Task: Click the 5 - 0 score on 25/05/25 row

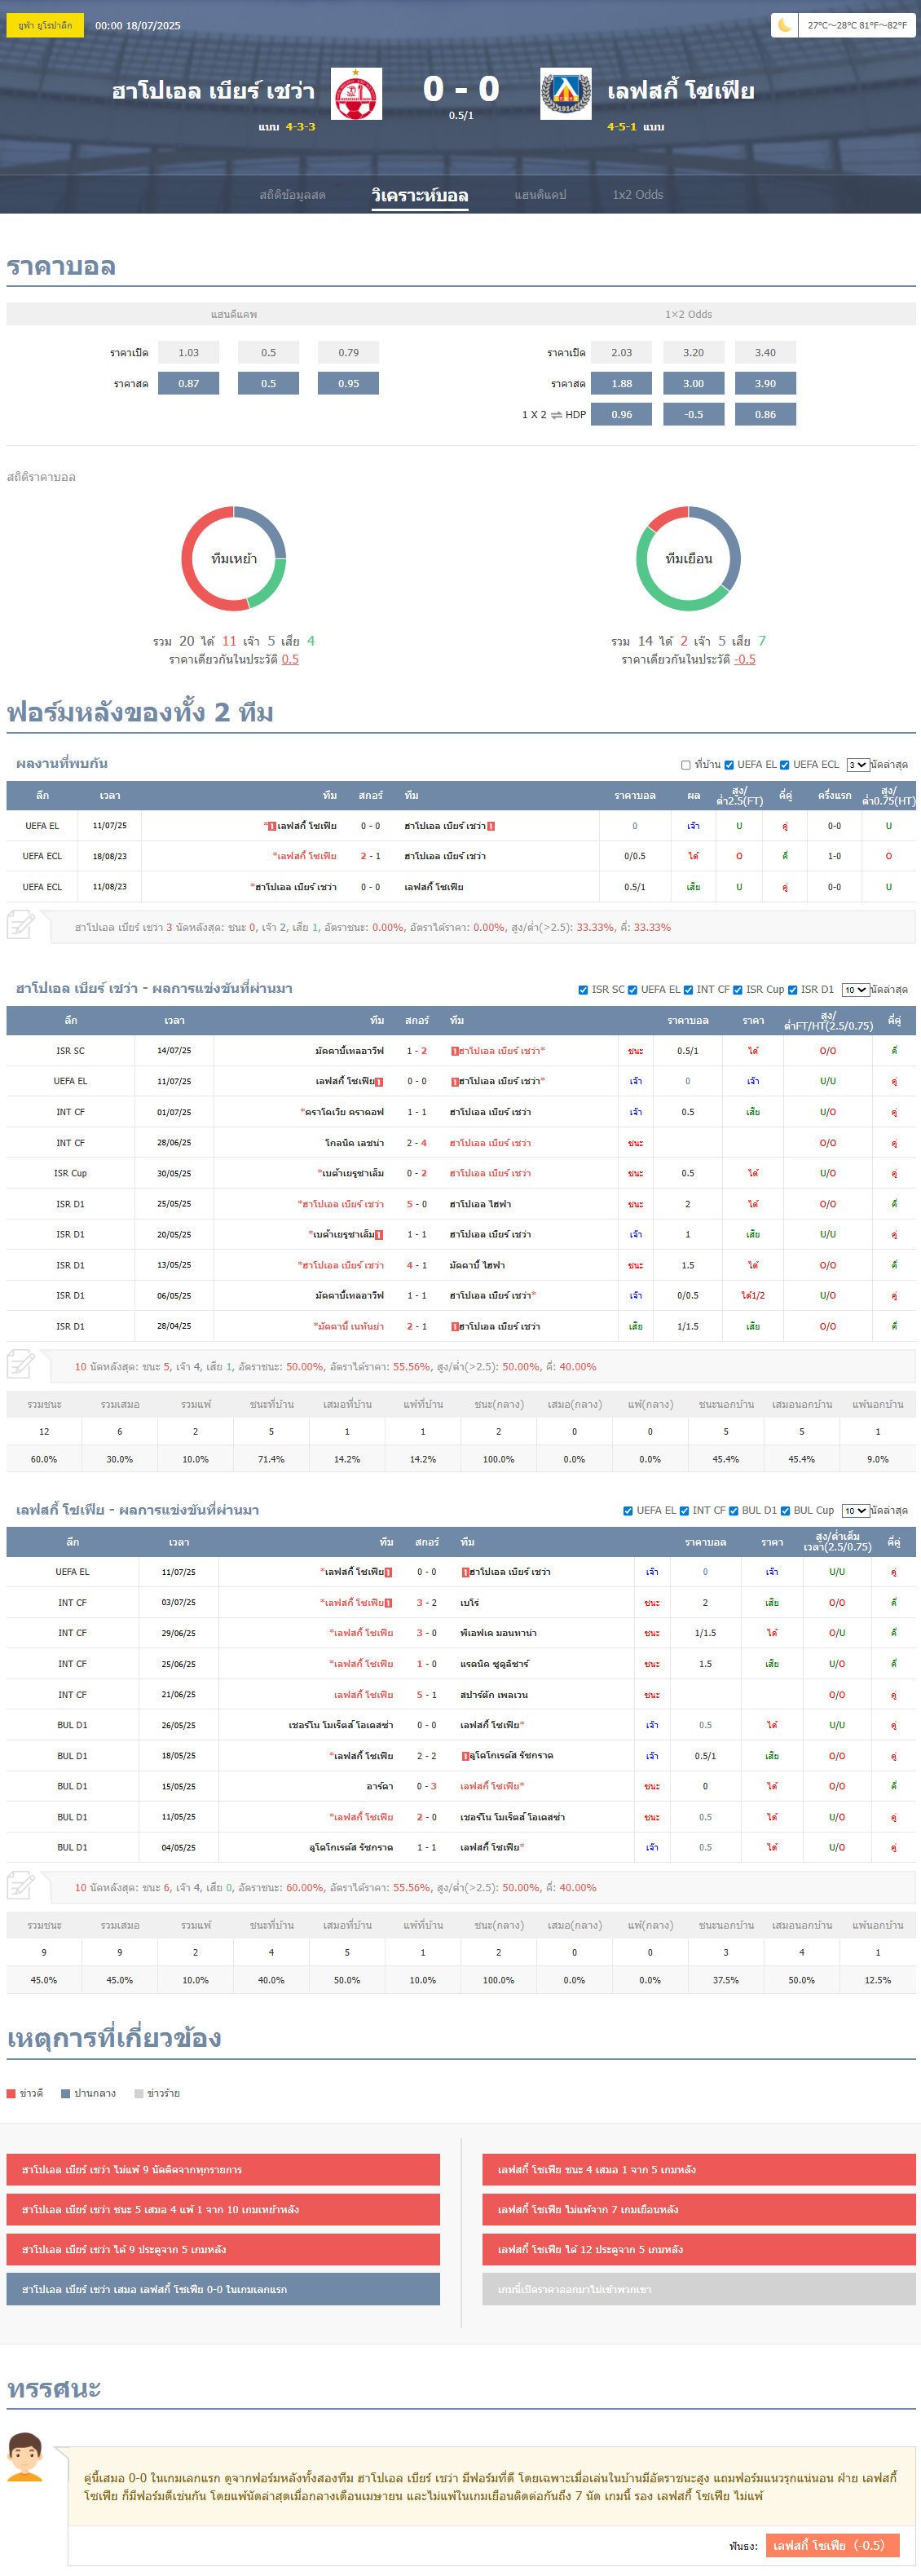Action: click(417, 1205)
